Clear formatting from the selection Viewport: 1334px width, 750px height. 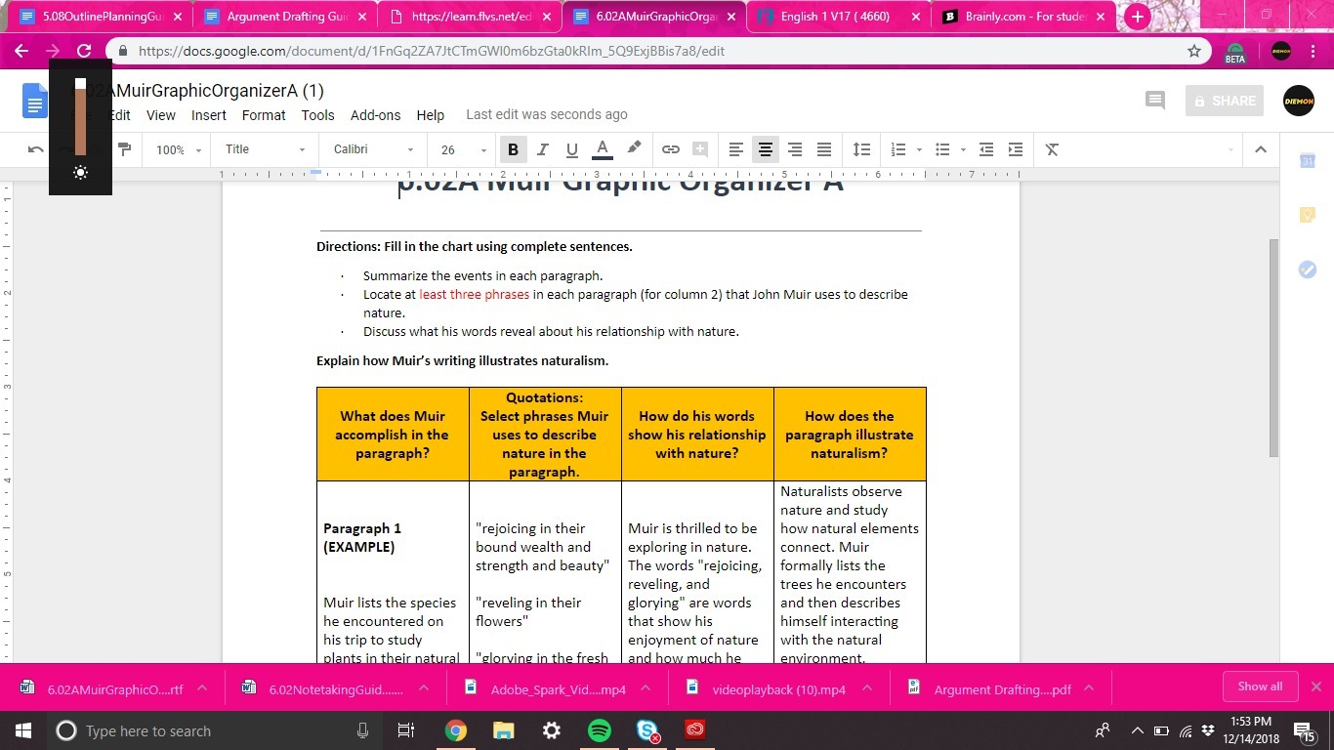coord(1052,149)
